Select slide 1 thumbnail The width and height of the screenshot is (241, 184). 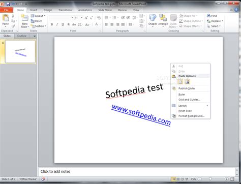click(20, 51)
